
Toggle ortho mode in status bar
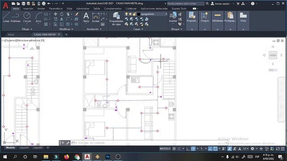(x=188, y=149)
